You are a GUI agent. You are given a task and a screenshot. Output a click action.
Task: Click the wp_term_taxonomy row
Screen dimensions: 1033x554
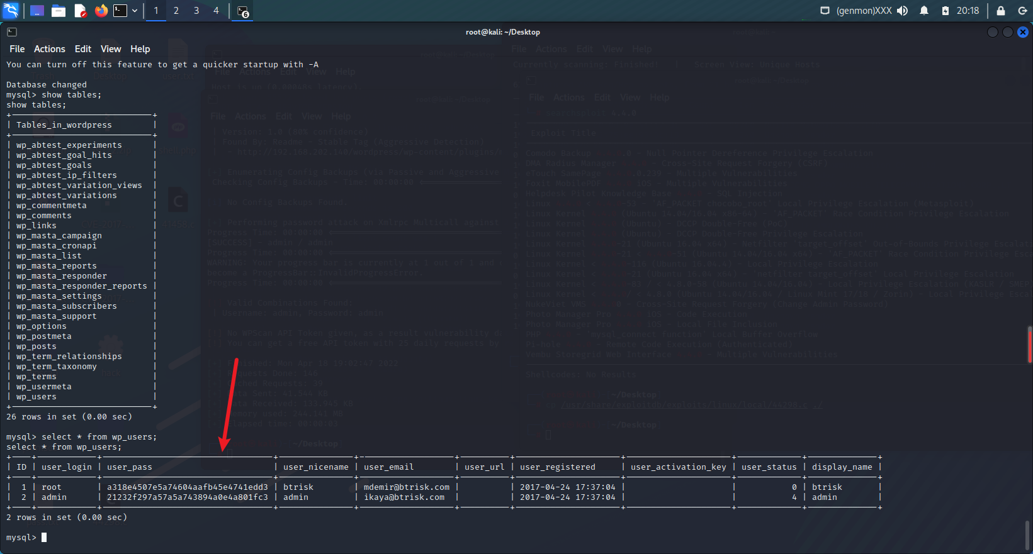[x=57, y=367]
